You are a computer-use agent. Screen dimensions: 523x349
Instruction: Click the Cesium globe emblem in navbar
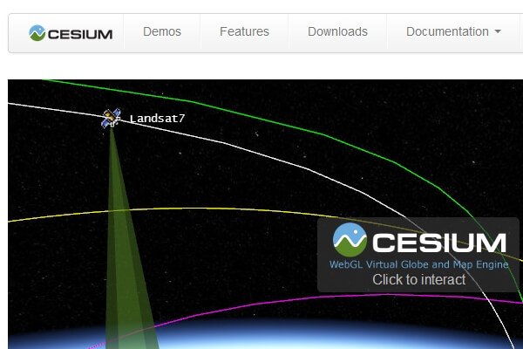tap(37, 33)
